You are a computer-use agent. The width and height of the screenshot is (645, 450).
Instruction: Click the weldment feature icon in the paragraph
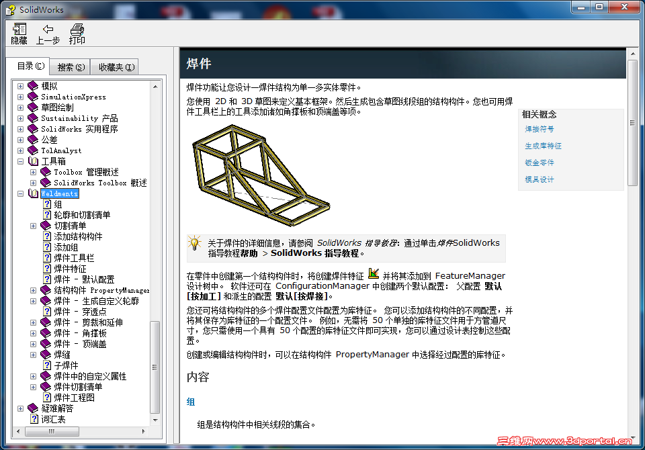374,273
